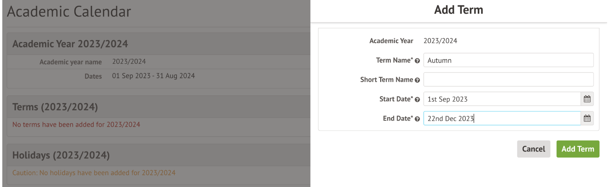Open the Start Date calendar picker
Image resolution: width=611 pixels, height=187 pixels.
(587, 99)
